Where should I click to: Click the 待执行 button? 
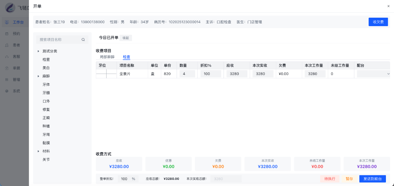pyautogui.click(x=330, y=179)
